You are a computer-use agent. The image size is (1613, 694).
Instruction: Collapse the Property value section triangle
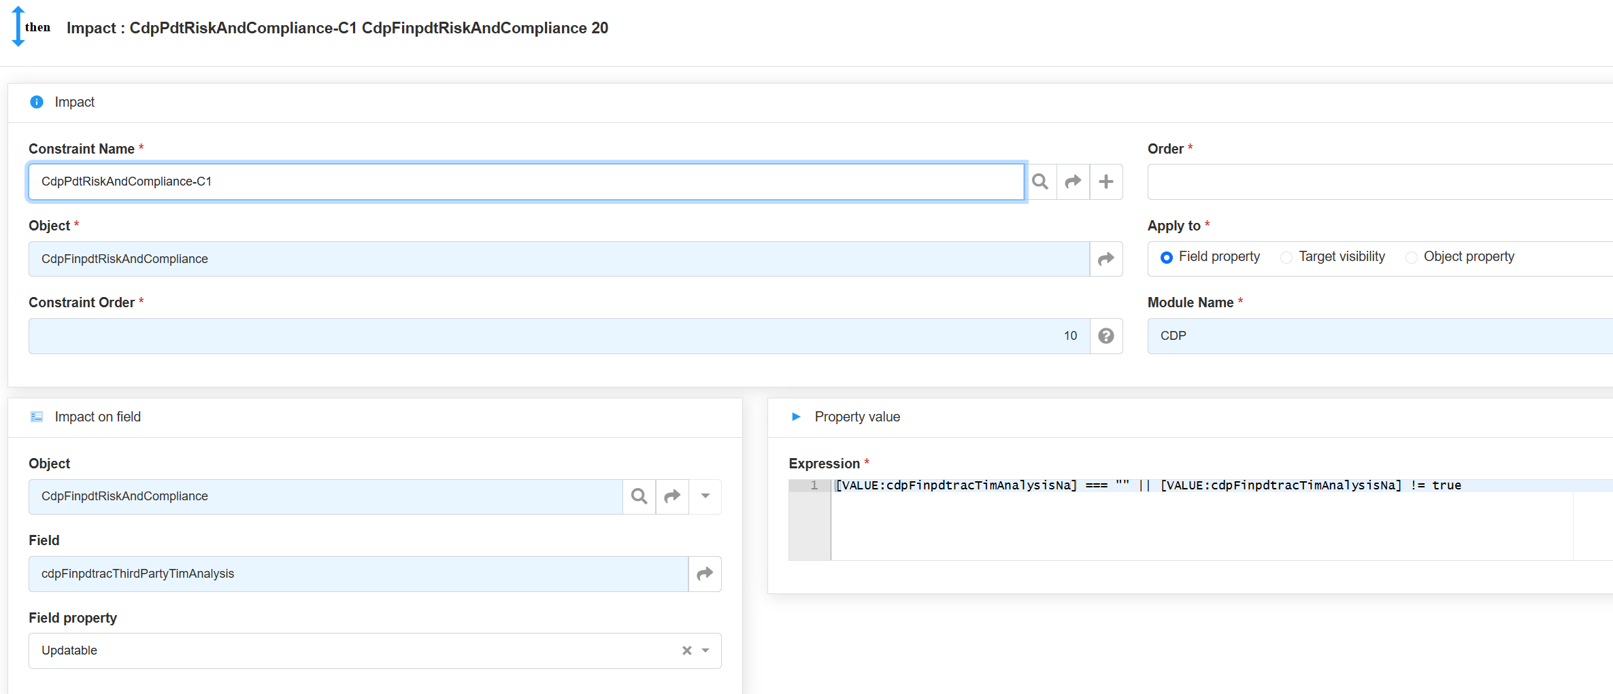796,417
